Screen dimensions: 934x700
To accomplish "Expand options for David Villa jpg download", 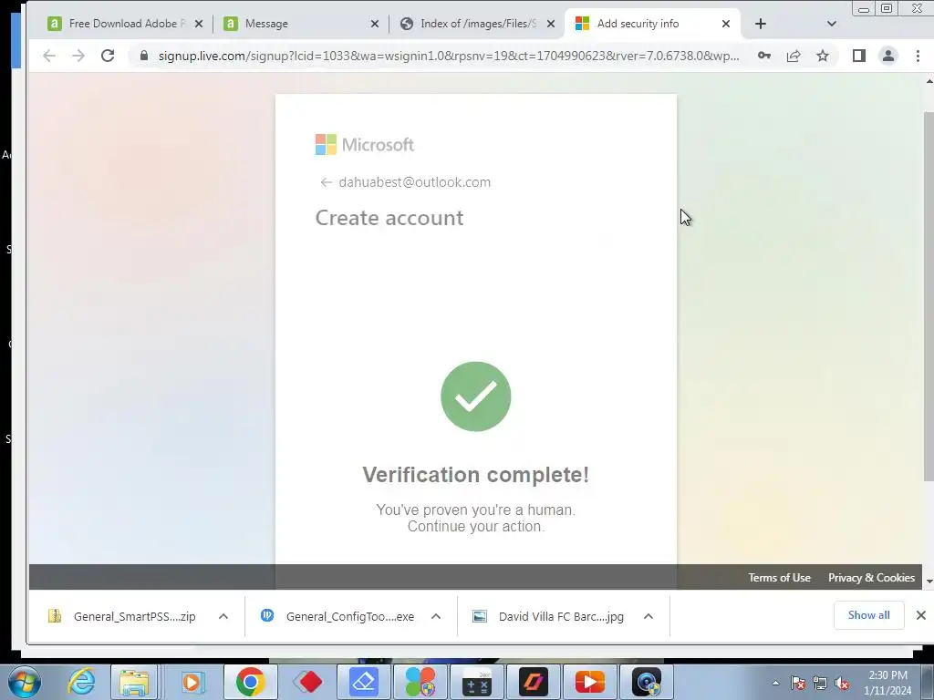I will click(x=649, y=617).
